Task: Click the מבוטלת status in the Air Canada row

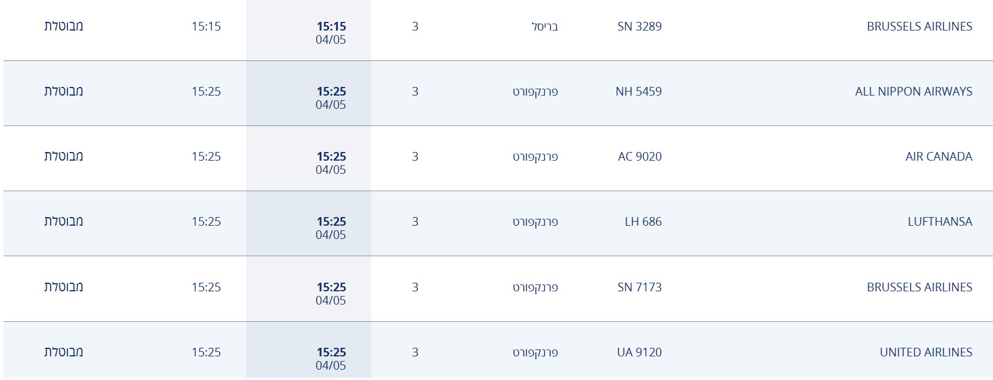Action: (64, 157)
